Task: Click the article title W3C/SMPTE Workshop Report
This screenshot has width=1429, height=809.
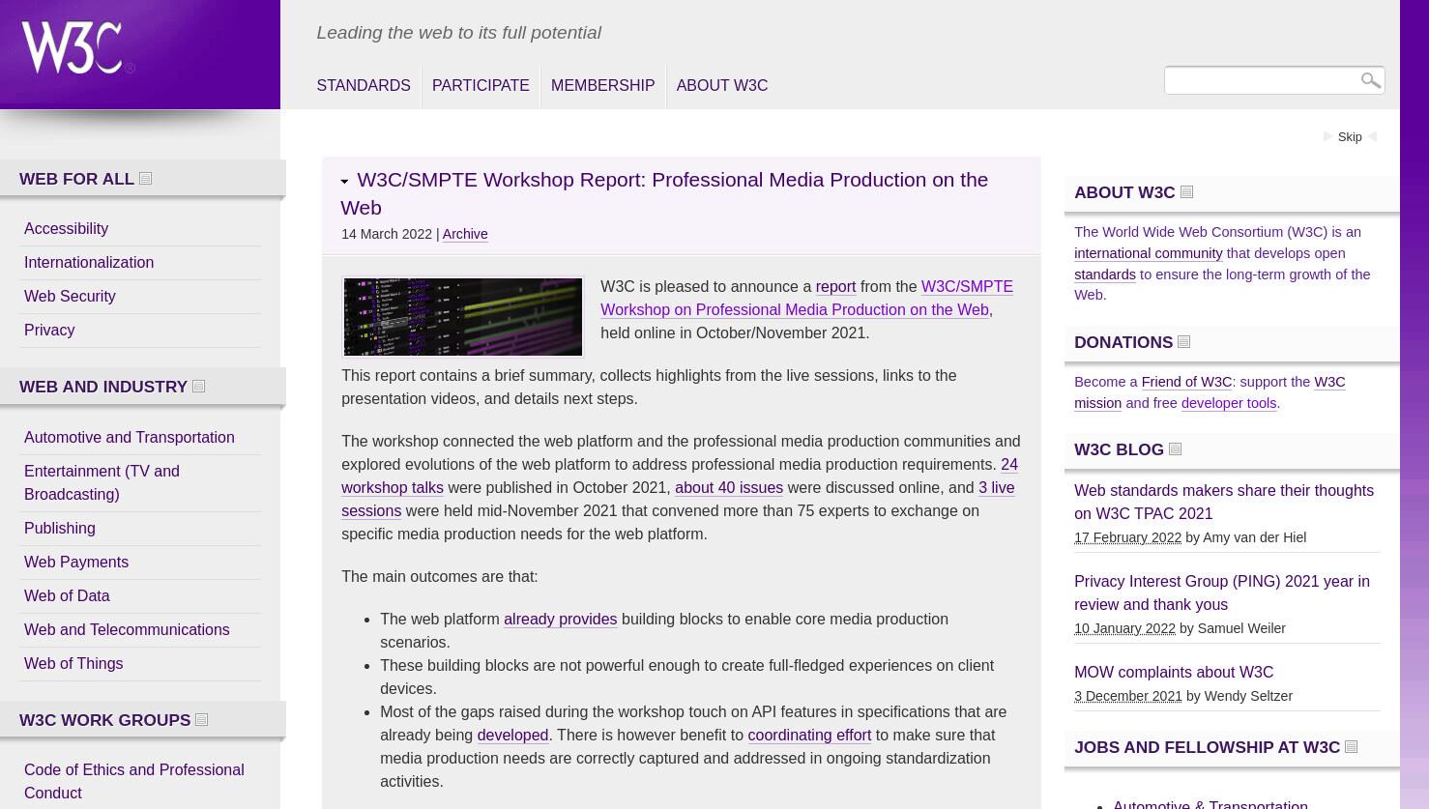Action: pyautogui.click(x=664, y=193)
